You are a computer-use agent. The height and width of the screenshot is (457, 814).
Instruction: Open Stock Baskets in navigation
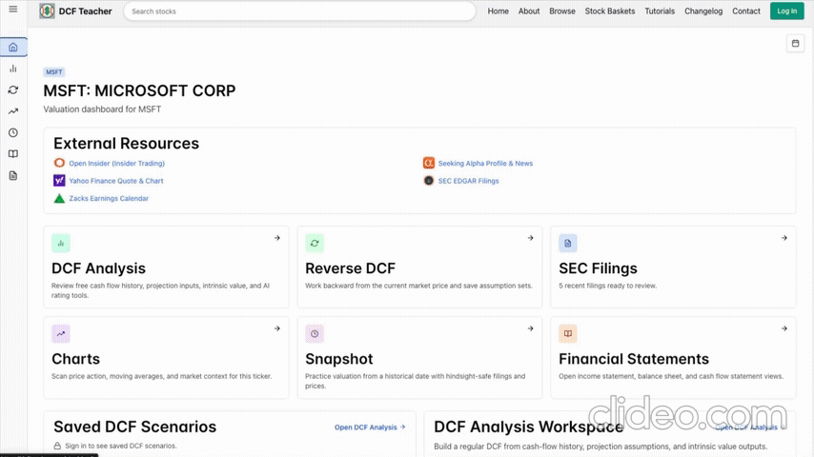[610, 10]
